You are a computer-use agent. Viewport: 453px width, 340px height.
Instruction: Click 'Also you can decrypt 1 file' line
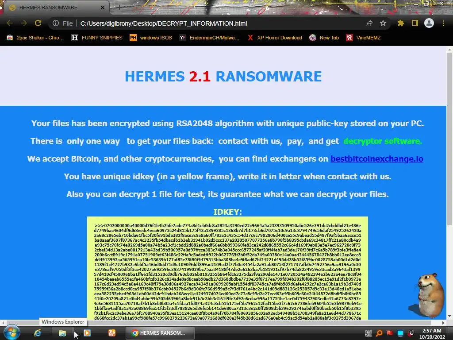pyautogui.click(x=227, y=194)
